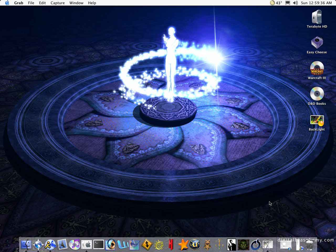Launch Terminal from the dock
This screenshot has width=336, height=252.
click(x=99, y=245)
